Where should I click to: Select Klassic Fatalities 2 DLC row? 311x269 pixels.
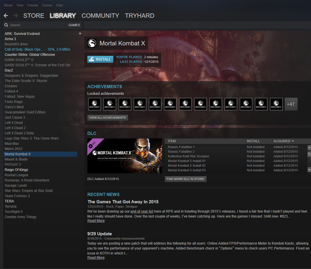click(236, 152)
